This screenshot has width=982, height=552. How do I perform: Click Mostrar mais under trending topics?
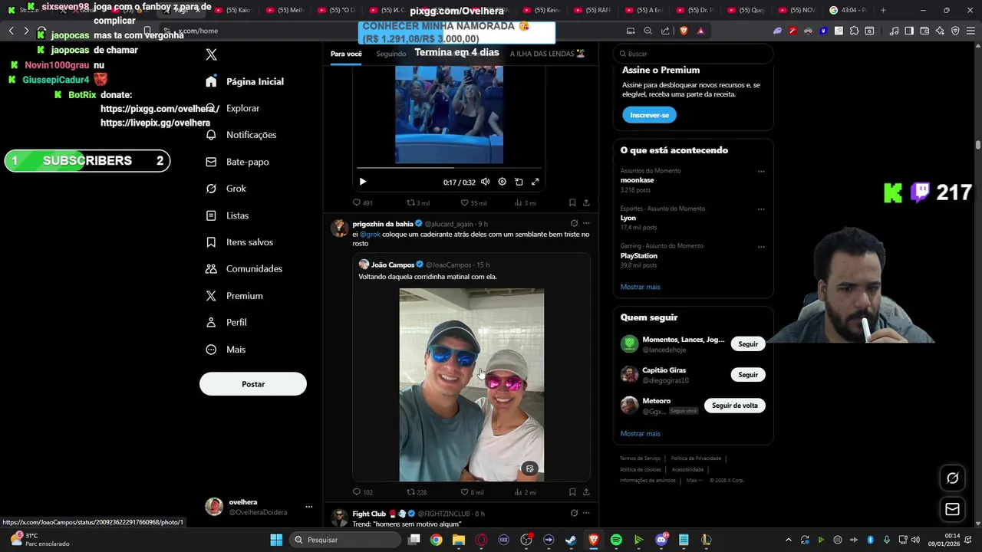(x=641, y=287)
